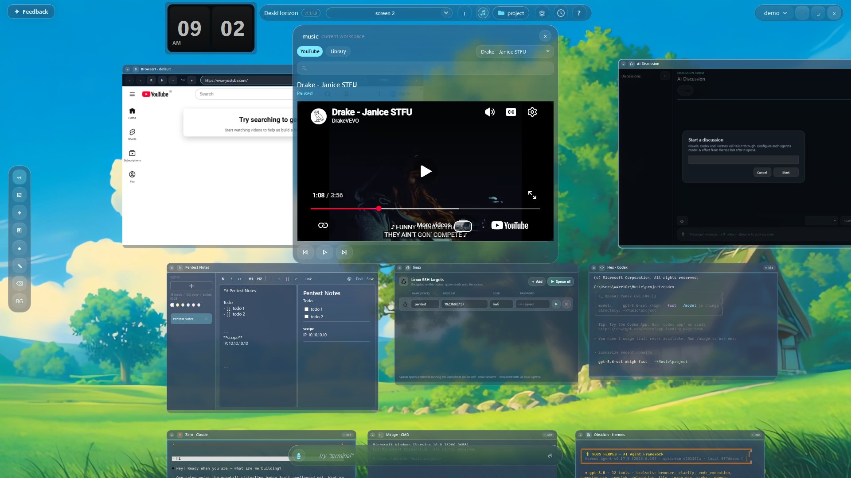This screenshot has width=851, height=478.
Task: Open the clock history icon in top bar
Action: click(561, 13)
